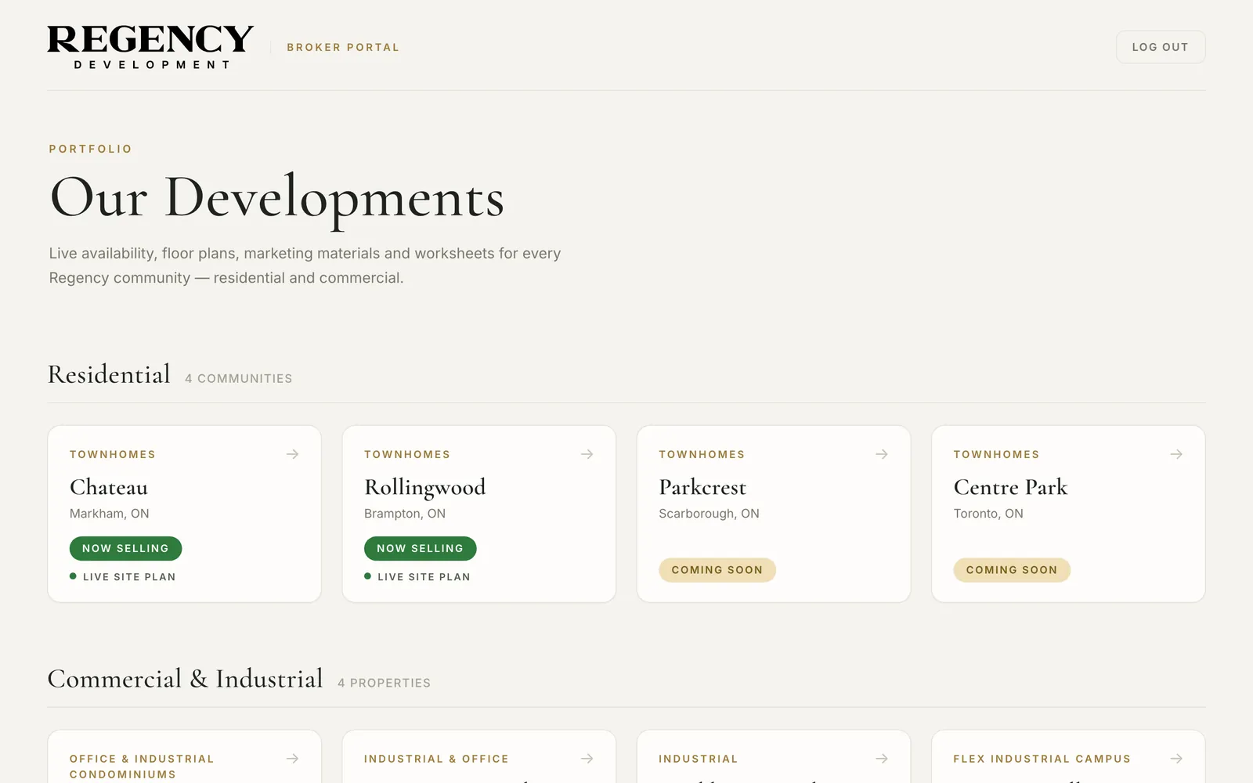Open Live Site Plan for Chateau
1253x783 pixels.
[123, 577]
